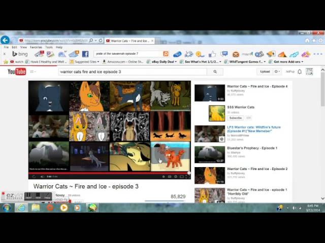Click the YouTube search magnifier button

point(215,71)
